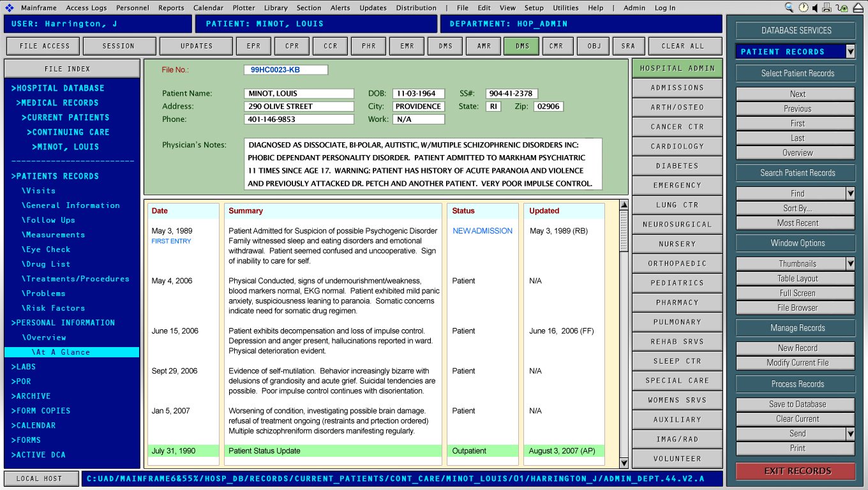The width and height of the screenshot is (868, 490).
Task: Click the SS# field
Action: [512, 93]
